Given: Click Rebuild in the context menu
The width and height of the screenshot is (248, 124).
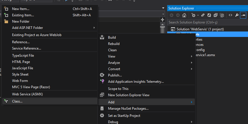Looking at the screenshot, I should [x=147, y=44].
